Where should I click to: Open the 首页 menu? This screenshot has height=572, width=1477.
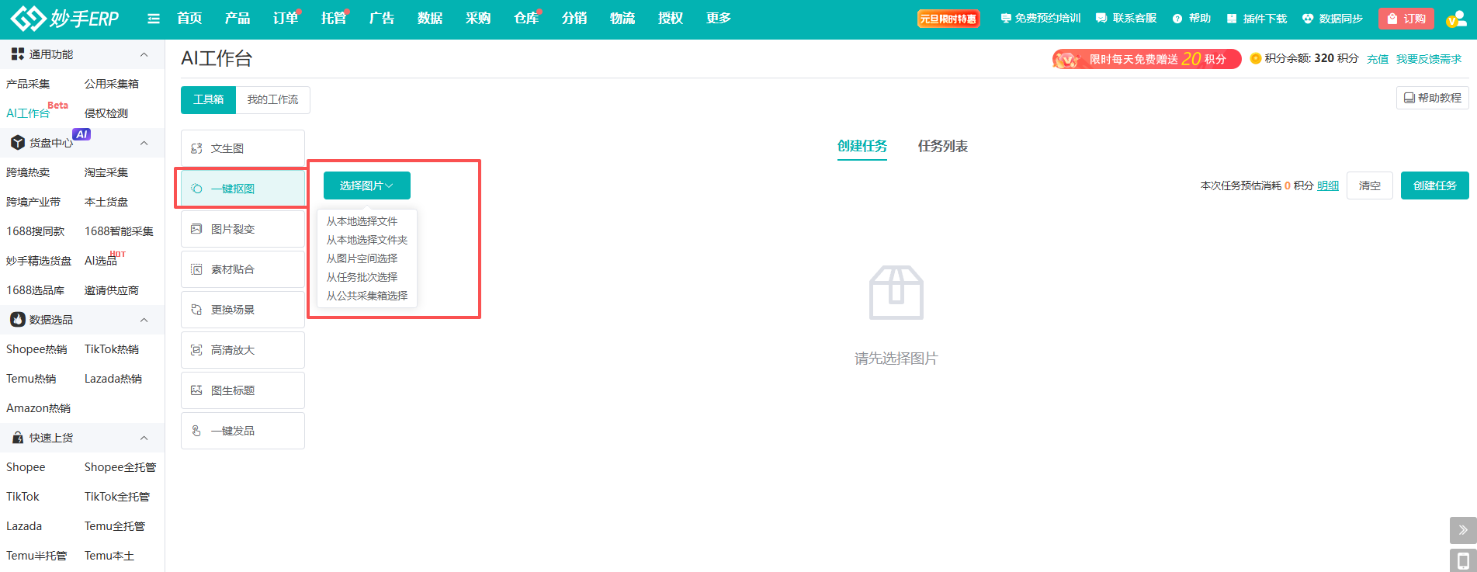[x=189, y=19]
